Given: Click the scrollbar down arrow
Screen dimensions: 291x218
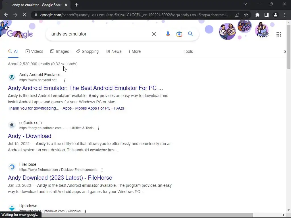Looking at the screenshot, I should [288, 210].
